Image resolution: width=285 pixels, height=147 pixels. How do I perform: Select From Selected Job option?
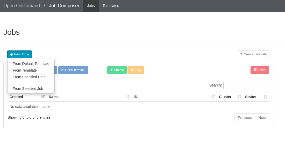click(31, 89)
